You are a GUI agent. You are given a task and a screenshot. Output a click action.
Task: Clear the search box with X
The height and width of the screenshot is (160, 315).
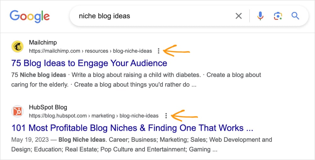click(238, 16)
